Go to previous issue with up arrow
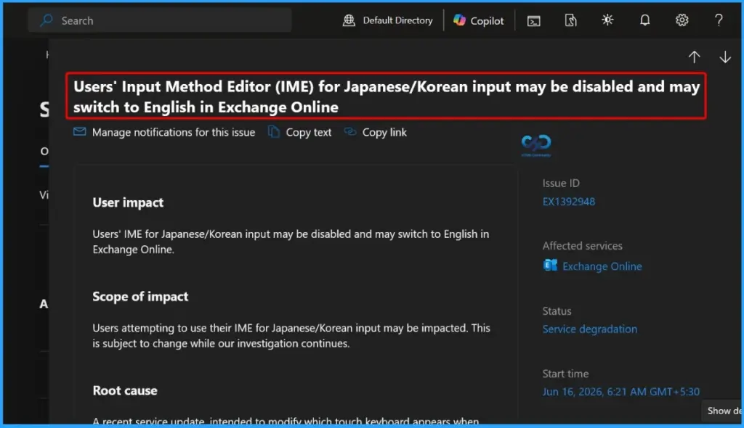This screenshot has width=744, height=428. (695, 57)
